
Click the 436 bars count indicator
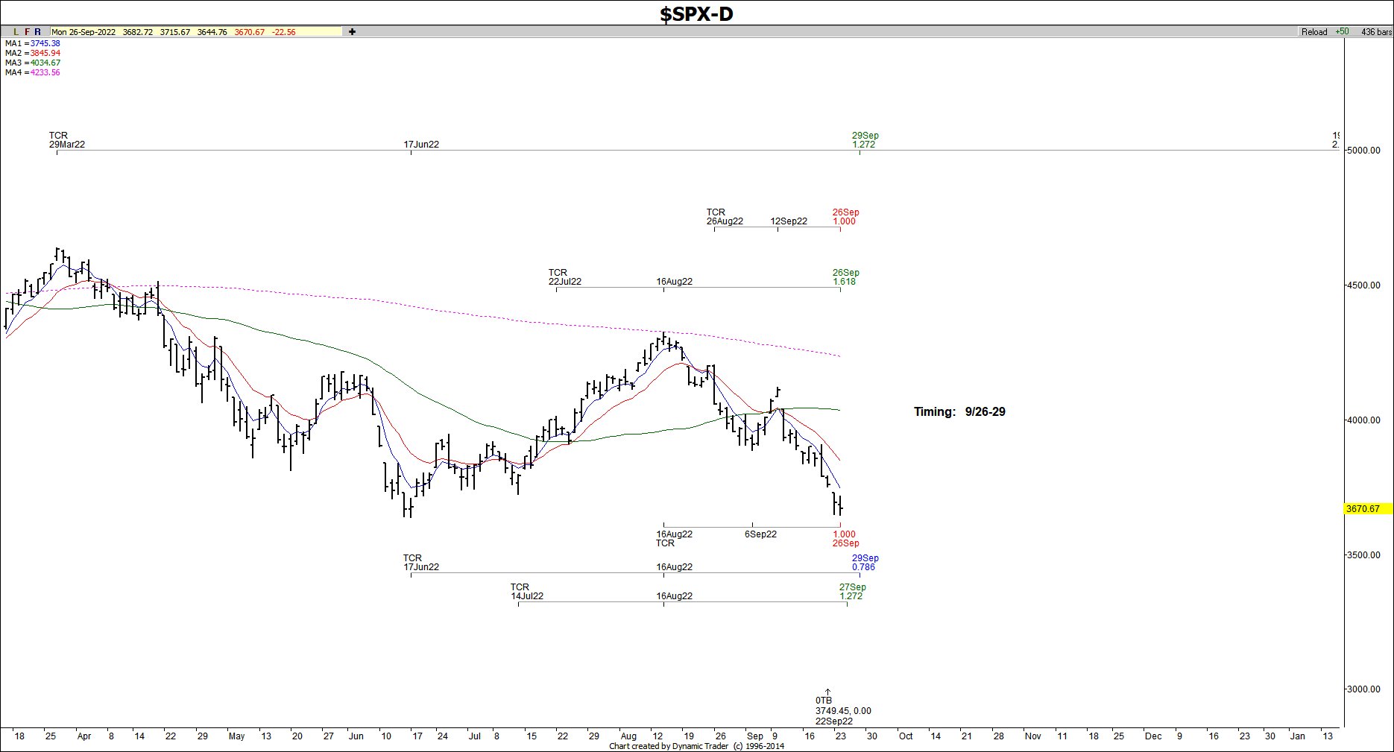tap(1376, 32)
